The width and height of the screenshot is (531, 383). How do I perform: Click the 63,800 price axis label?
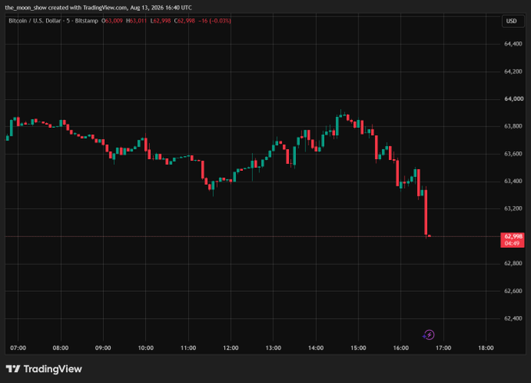coord(513,126)
